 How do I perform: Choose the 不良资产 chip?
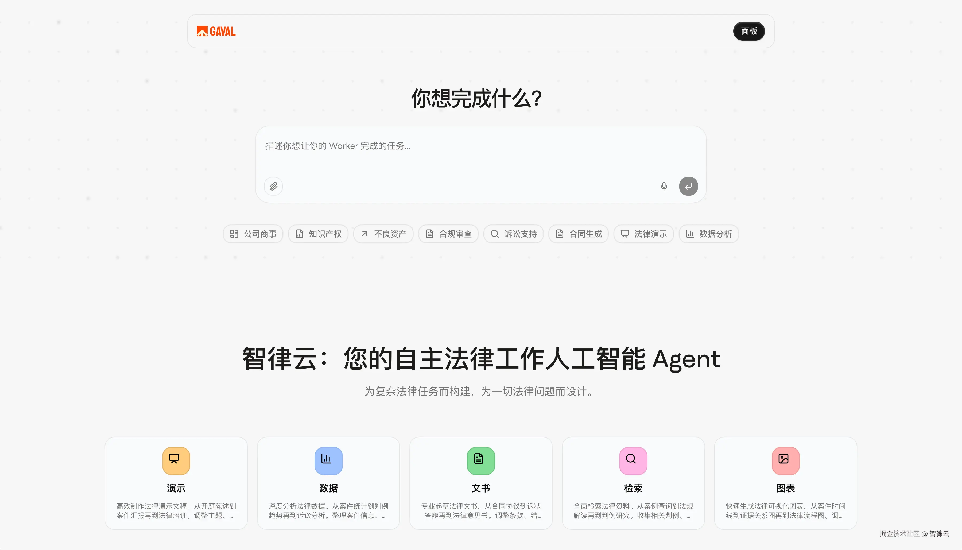tap(383, 234)
